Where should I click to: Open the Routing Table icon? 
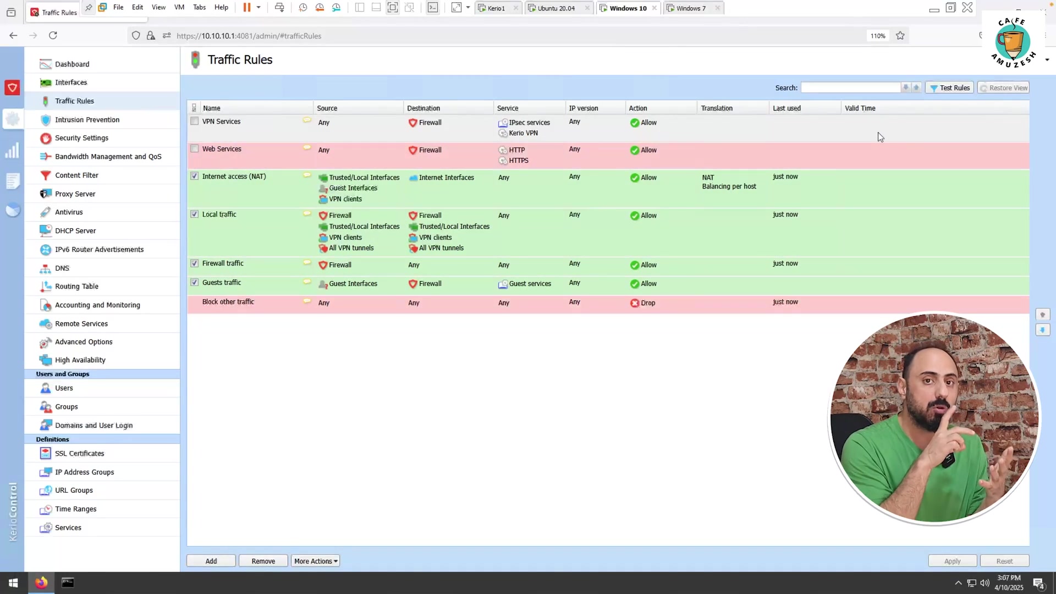pos(46,287)
